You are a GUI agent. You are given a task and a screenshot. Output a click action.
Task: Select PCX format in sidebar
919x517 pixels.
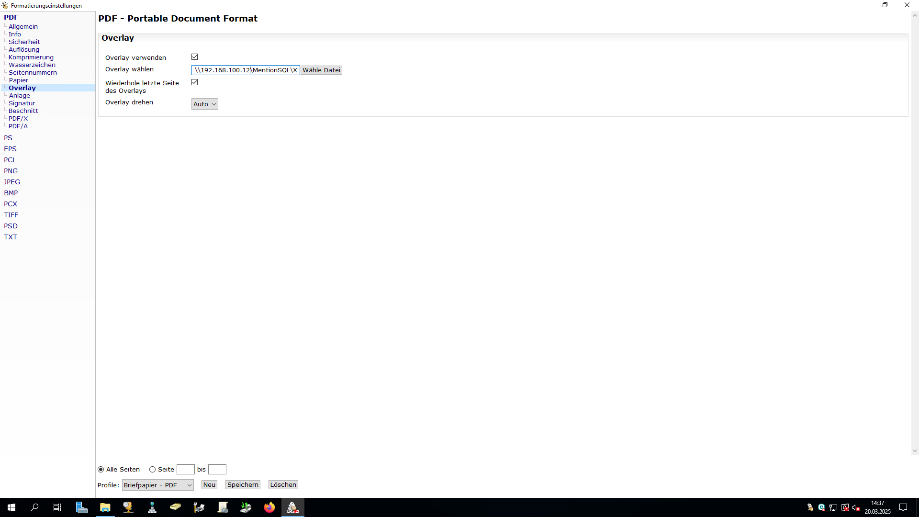[x=11, y=204]
